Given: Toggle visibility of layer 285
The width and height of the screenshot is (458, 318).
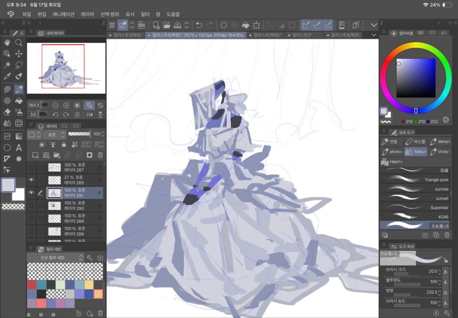Looking at the screenshot, I should click(31, 180).
